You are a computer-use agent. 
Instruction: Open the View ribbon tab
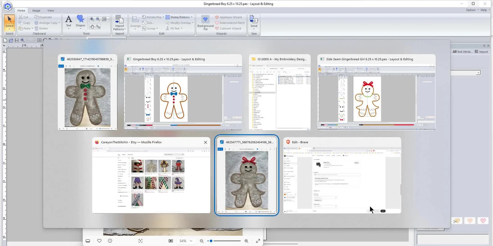click(x=51, y=11)
